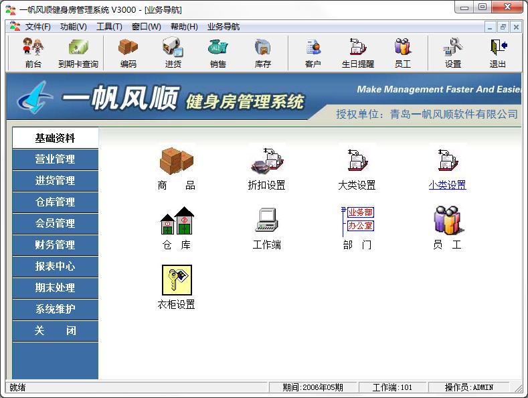This screenshot has height=398, width=528.
Task: Switch to 仓库管理 sidebar section
Action: pyautogui.click(x=56, y=202)
